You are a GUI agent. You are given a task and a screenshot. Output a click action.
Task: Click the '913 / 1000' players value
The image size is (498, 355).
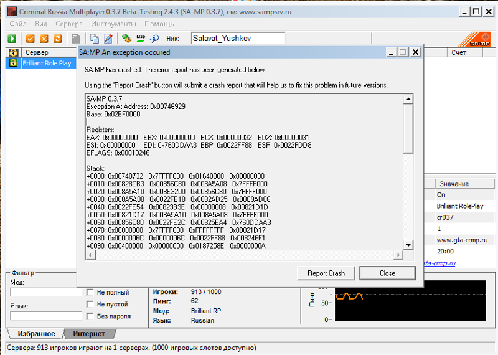(x=206, y=291)
